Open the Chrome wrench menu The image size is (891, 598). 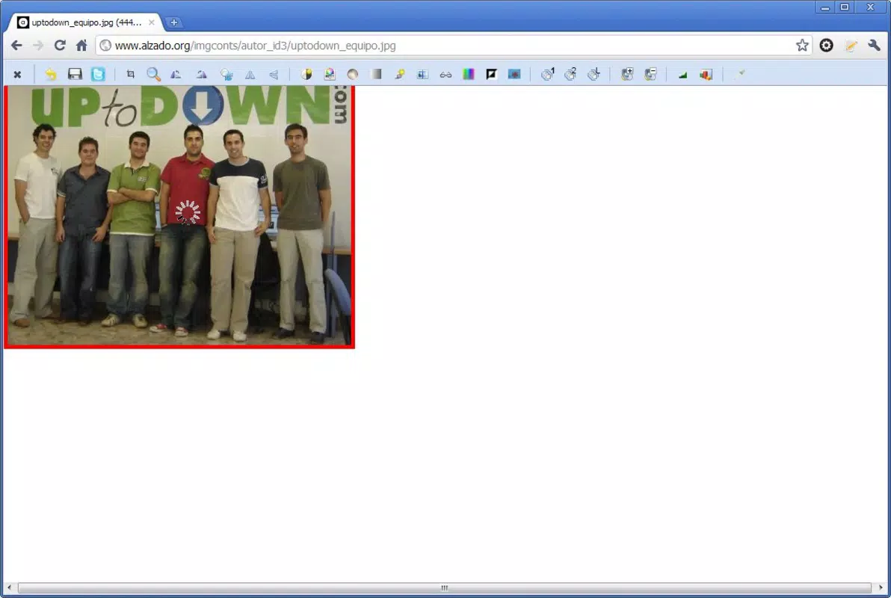[874, 46]
